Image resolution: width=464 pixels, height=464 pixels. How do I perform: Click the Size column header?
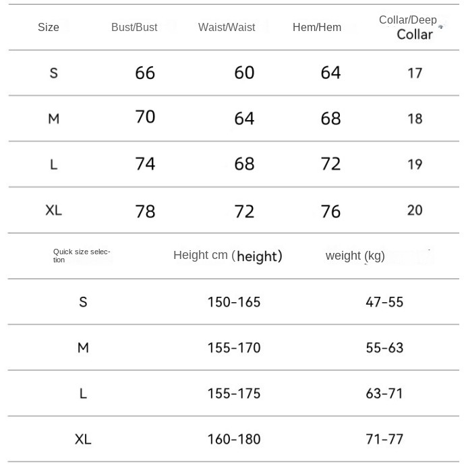pyautogui.click(x=49, y=27)
